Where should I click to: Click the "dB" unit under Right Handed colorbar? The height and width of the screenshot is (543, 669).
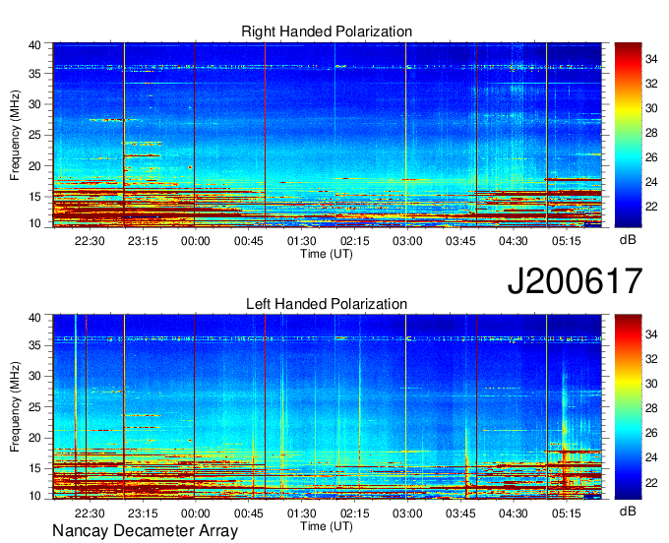tap(628, 240)
